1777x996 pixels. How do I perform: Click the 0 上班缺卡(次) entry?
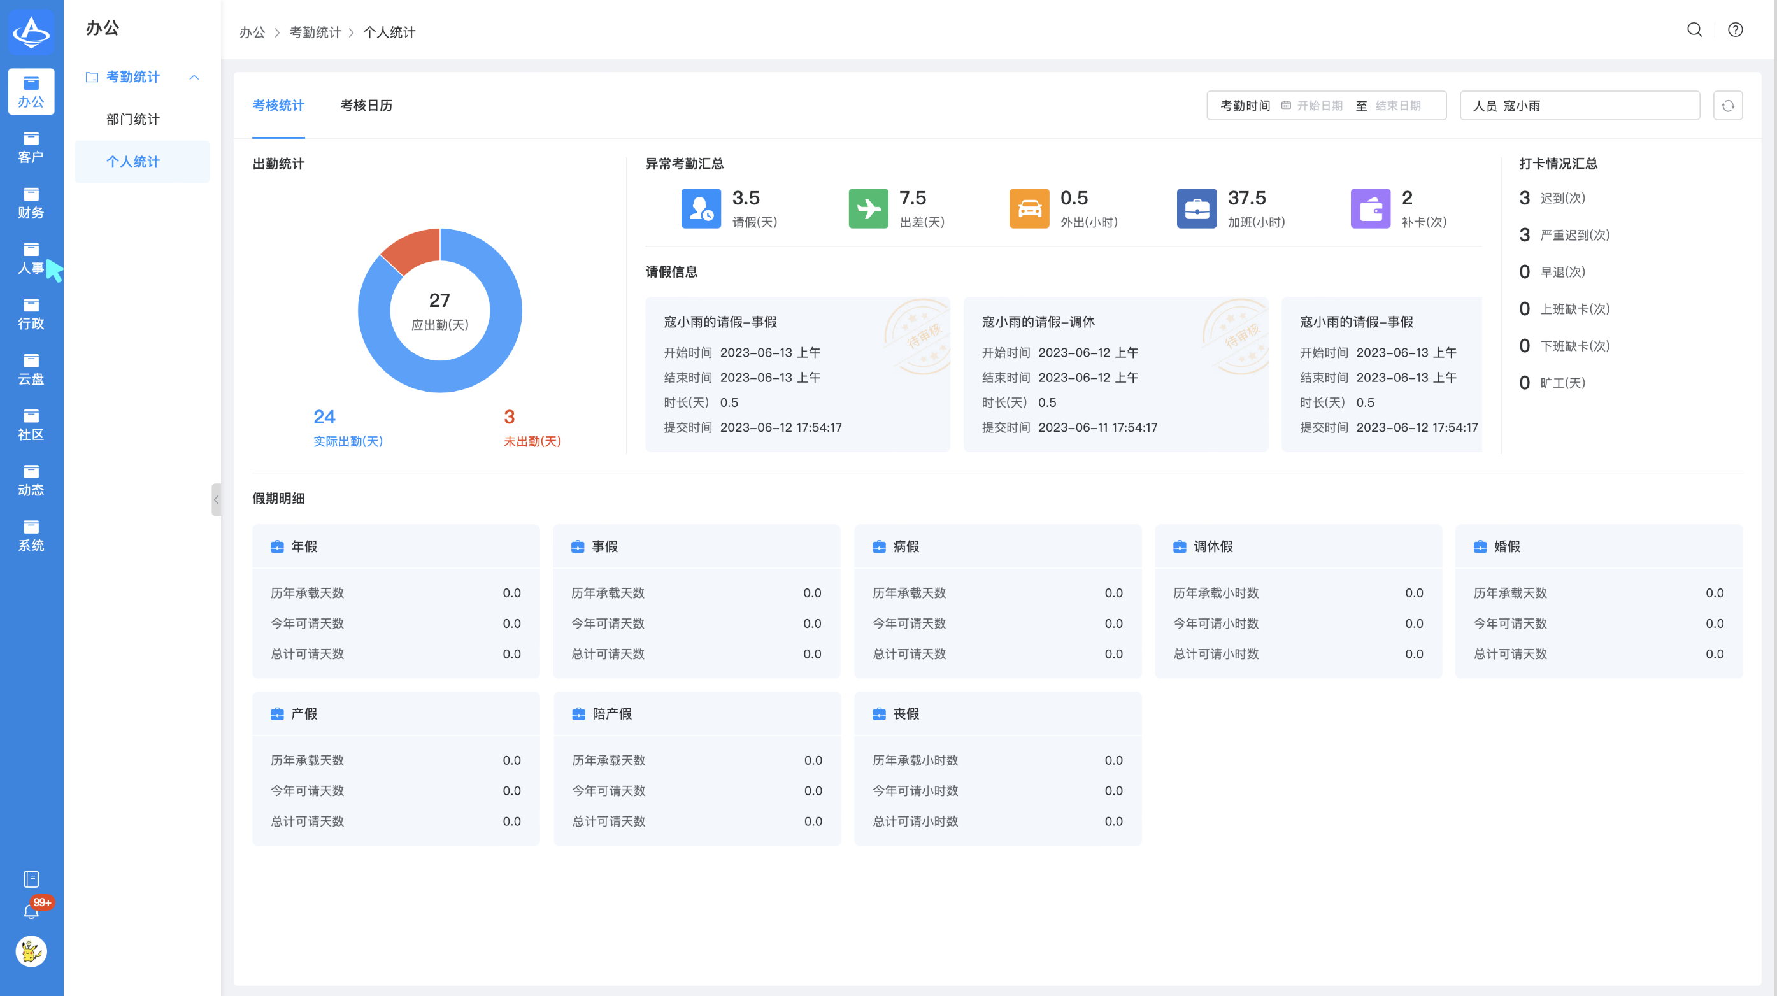point(1564,309)
